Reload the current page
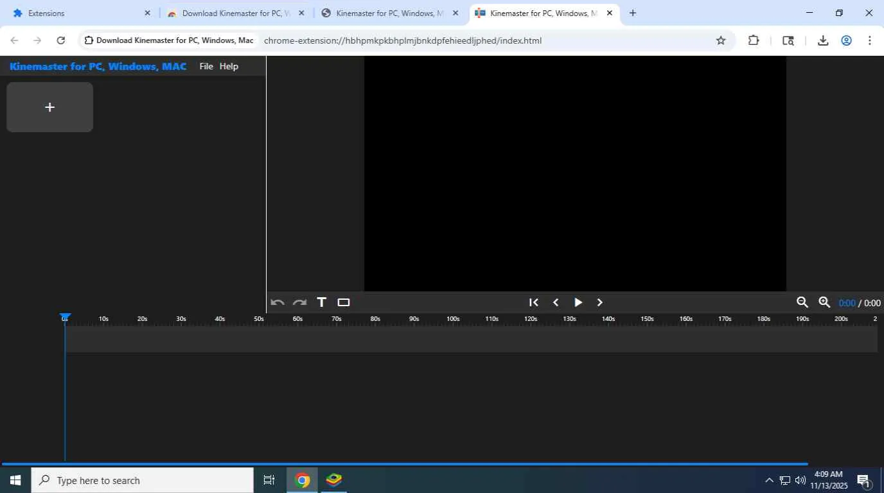884x493 pixels. coord(60,40)
